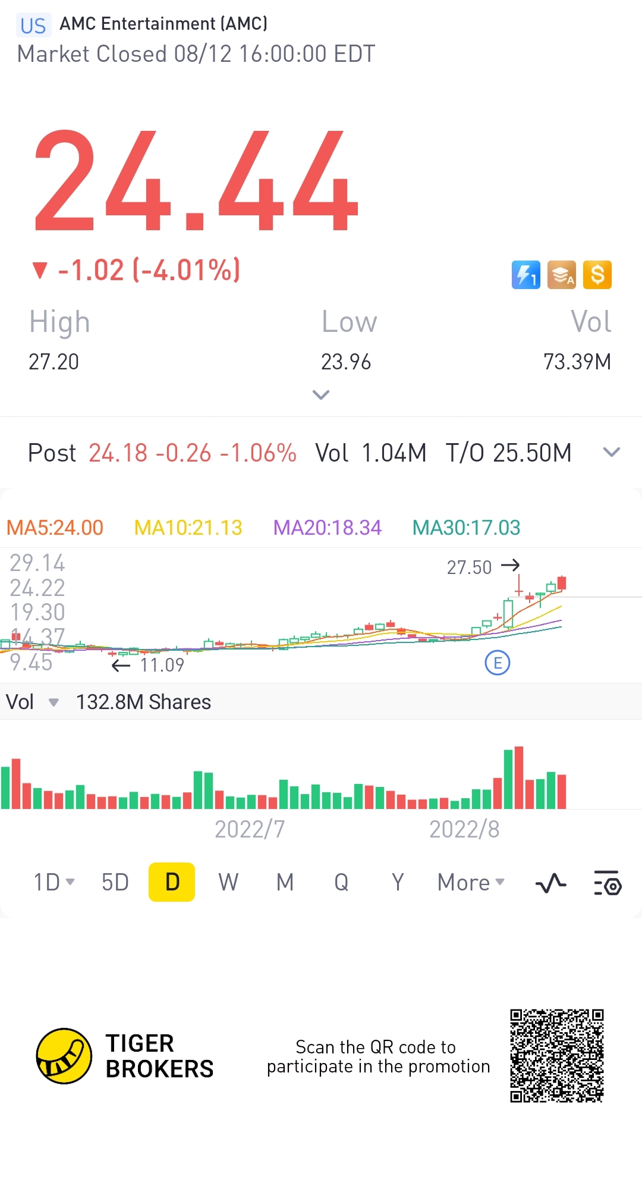Open chart settings list-gear icon
642x1195 pixels.
[608, 883]
